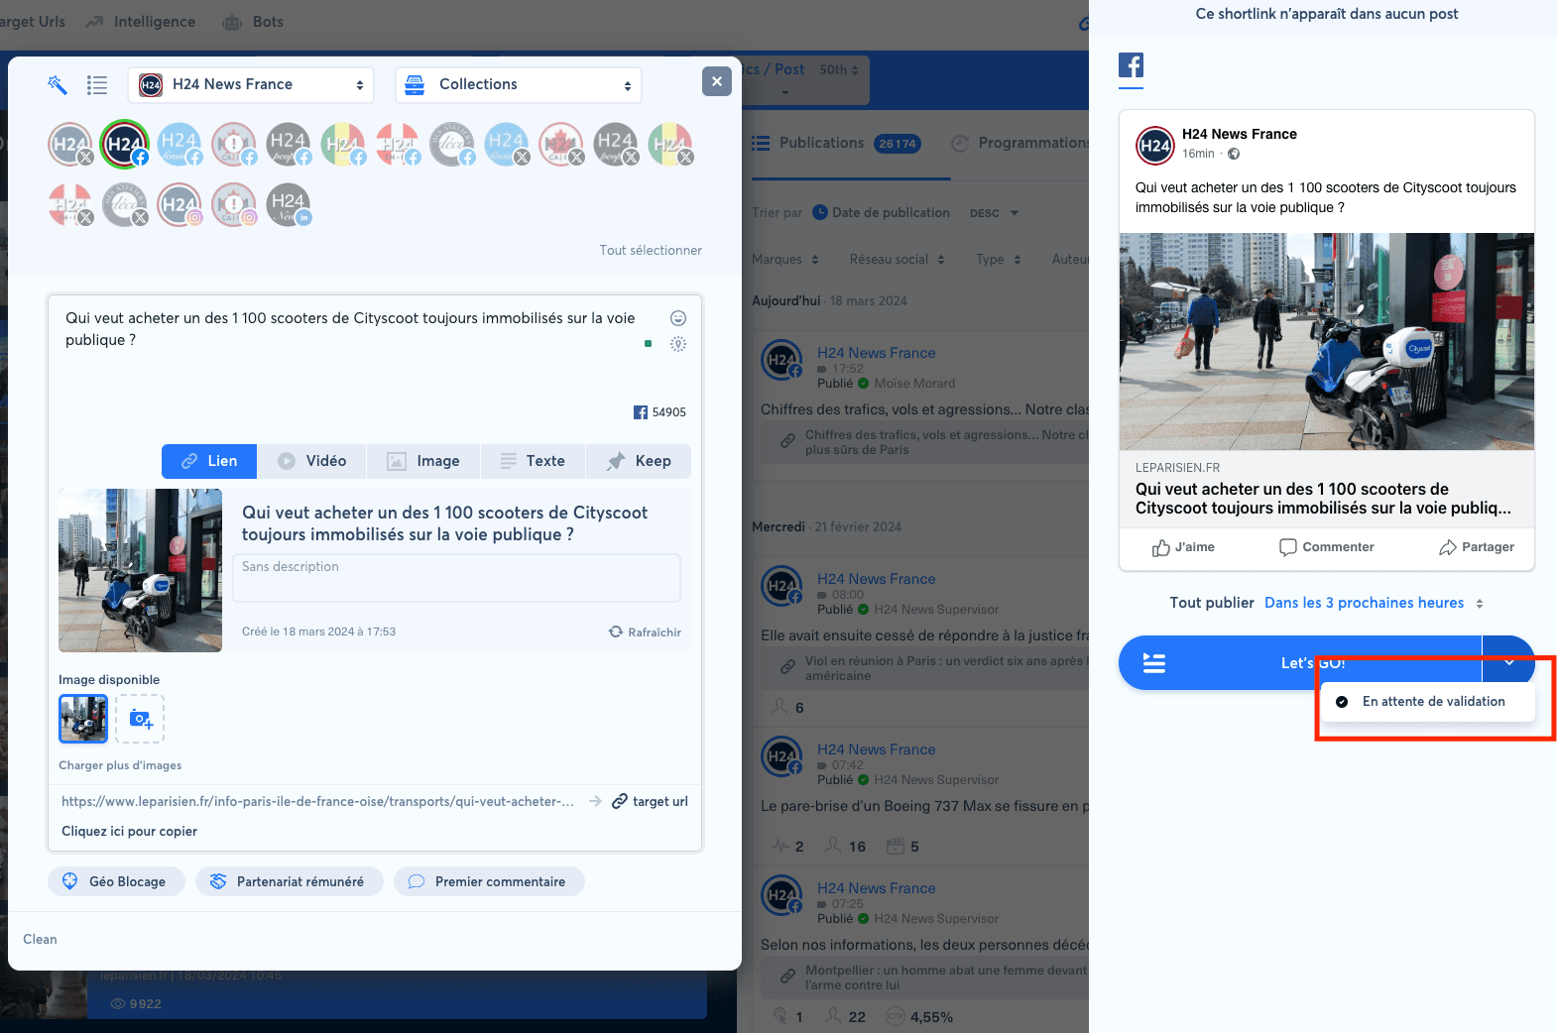The height and width of the screenshot is (1033, 1557).
Task: Open the 50th percentile dropdown
Action: (839, 70)
